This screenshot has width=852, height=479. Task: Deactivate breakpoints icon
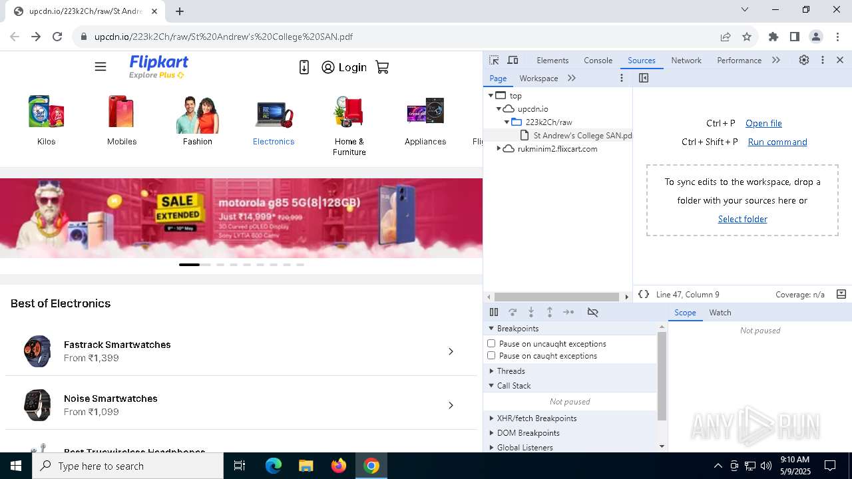click(x=592, y=312)
